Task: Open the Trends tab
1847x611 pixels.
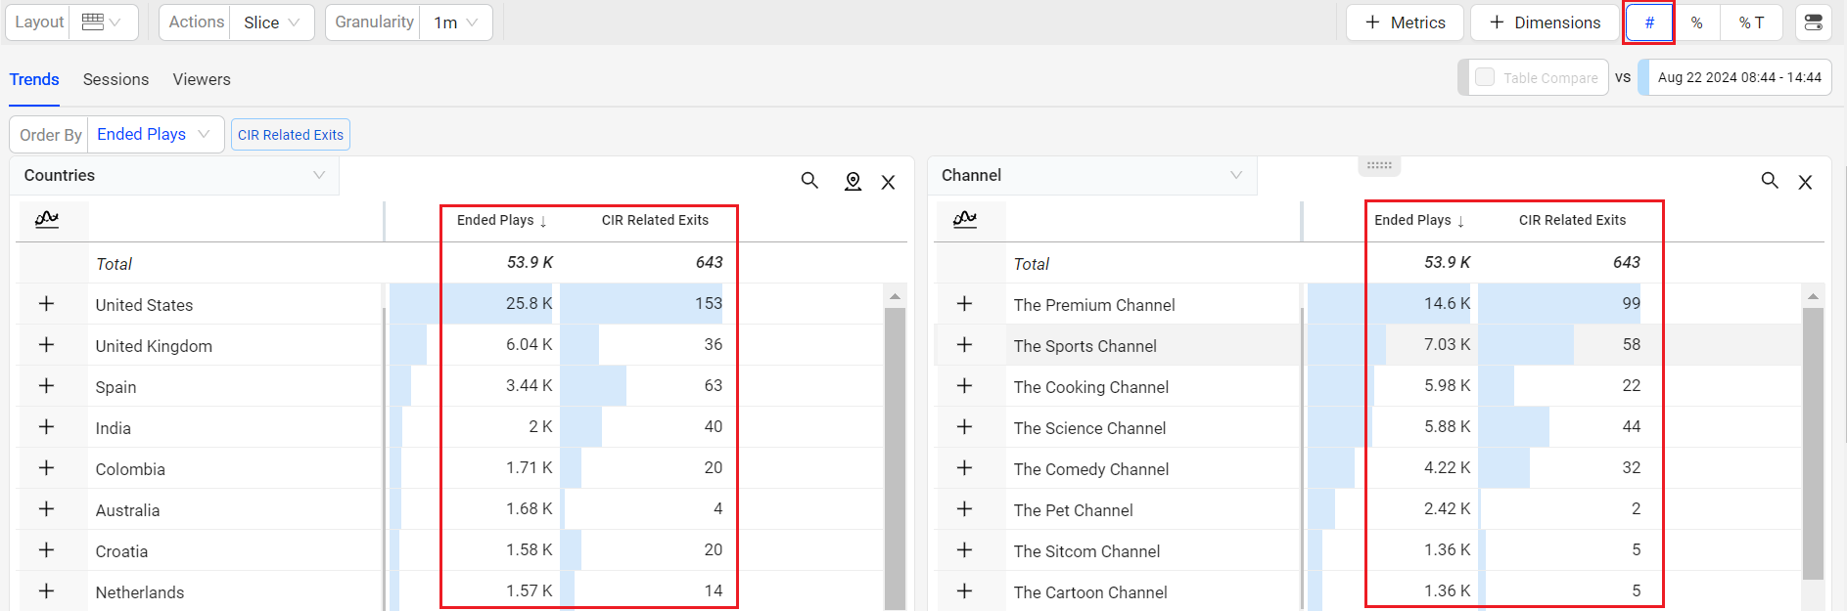Action: tap(34, 79)
